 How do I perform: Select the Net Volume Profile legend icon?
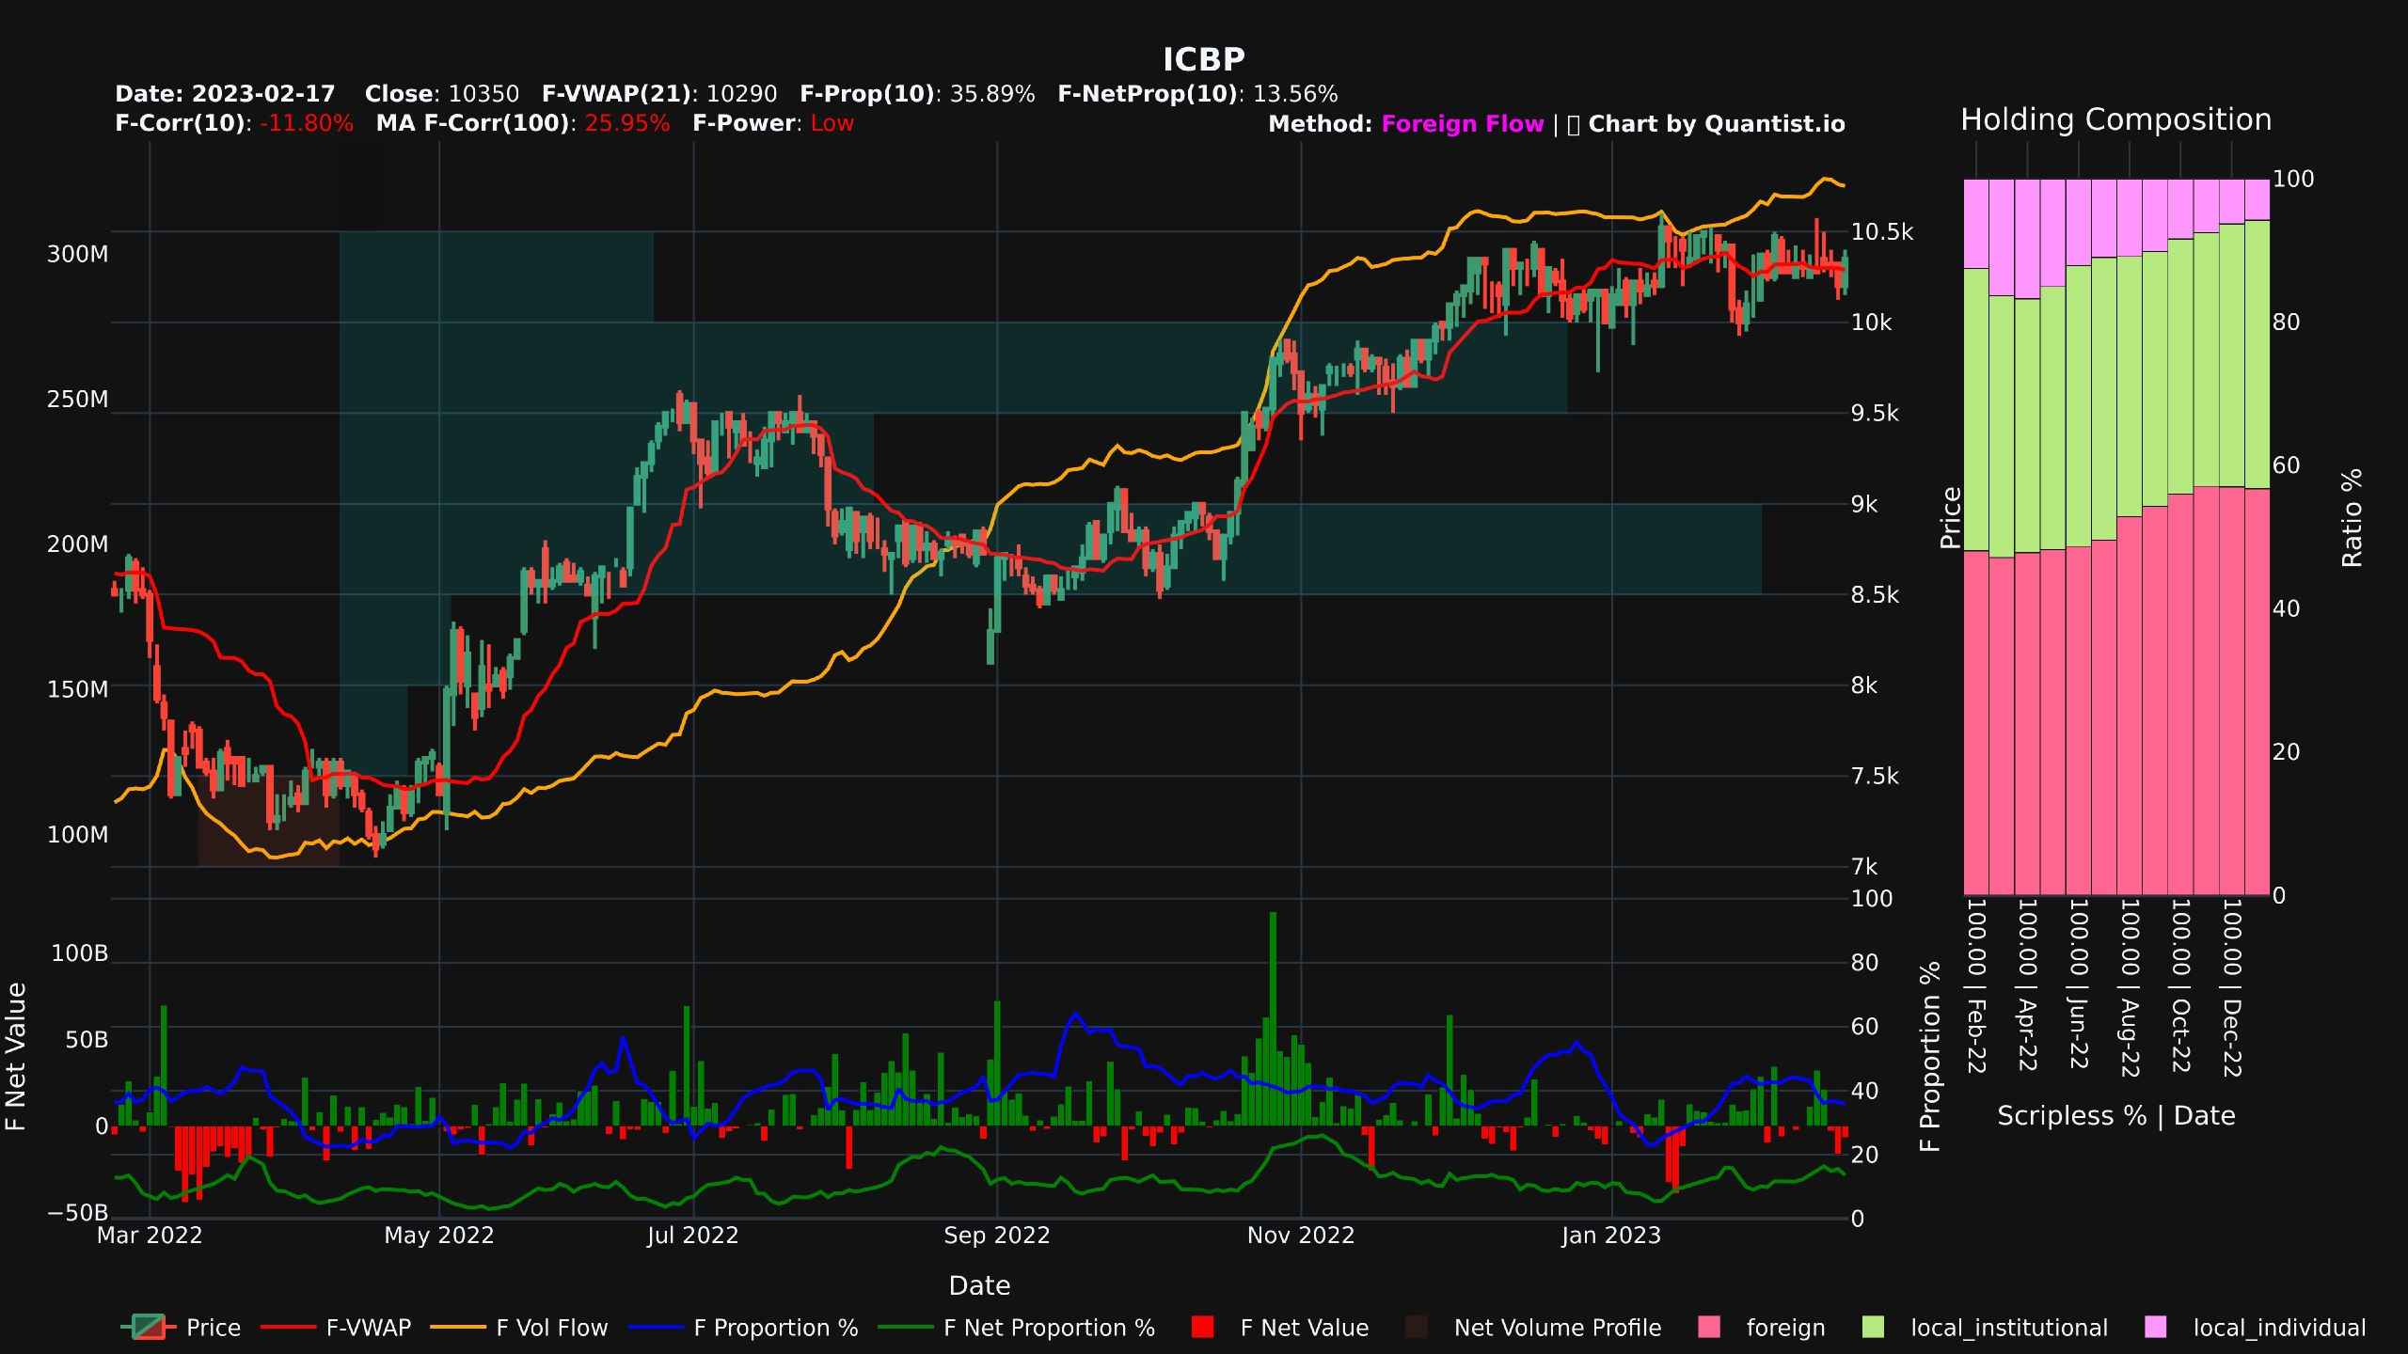coord(1416,1328)
